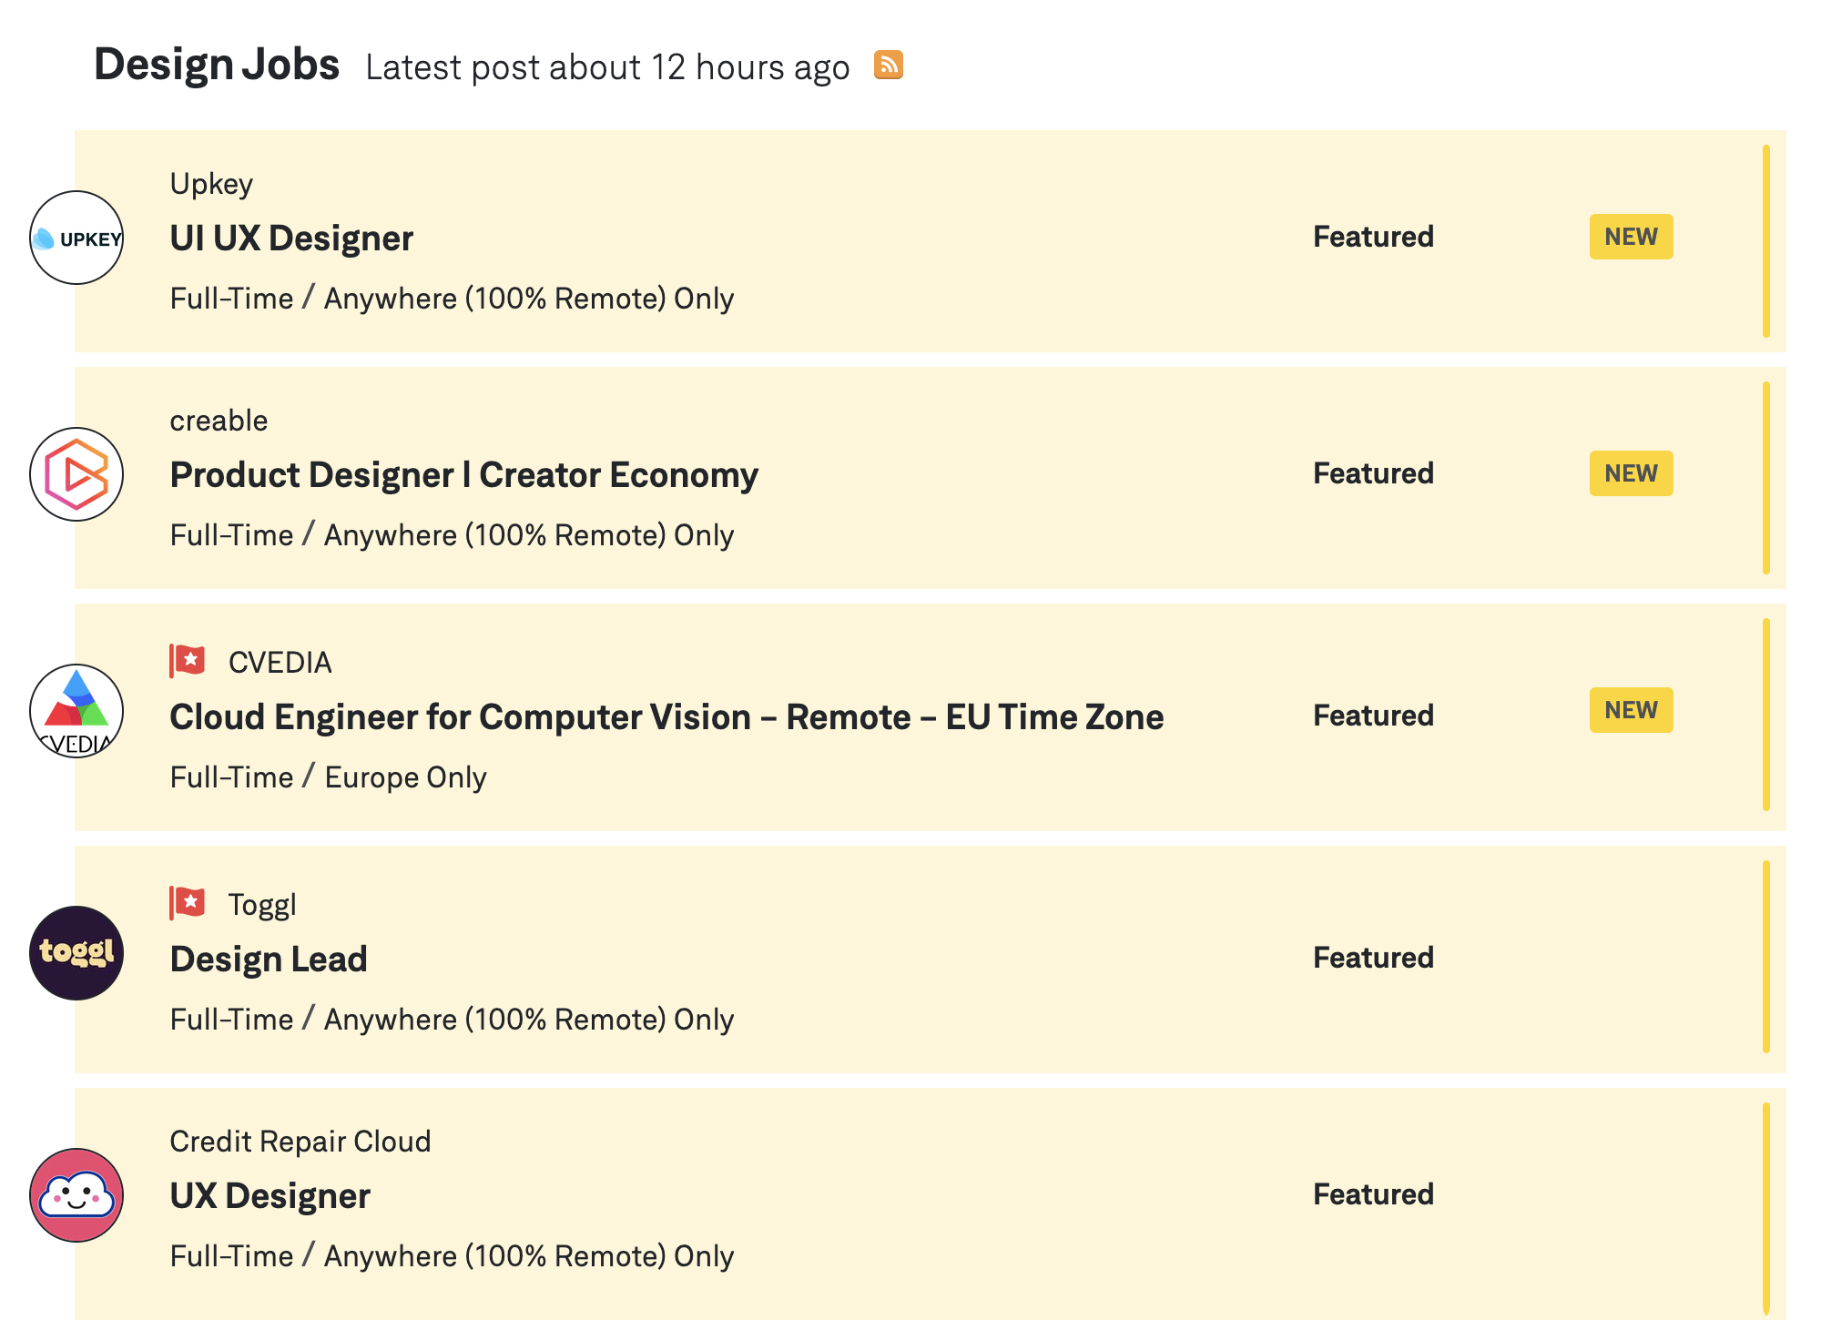Click the NEW badge on UI UX Designer listing

[x=1629, y=235]
